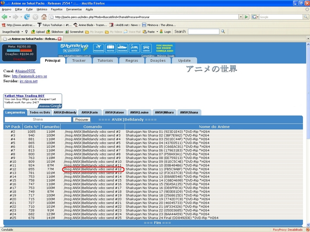Reload the page with the refresh icon
This screenshot has height=232, width=310.
[27, 17]
